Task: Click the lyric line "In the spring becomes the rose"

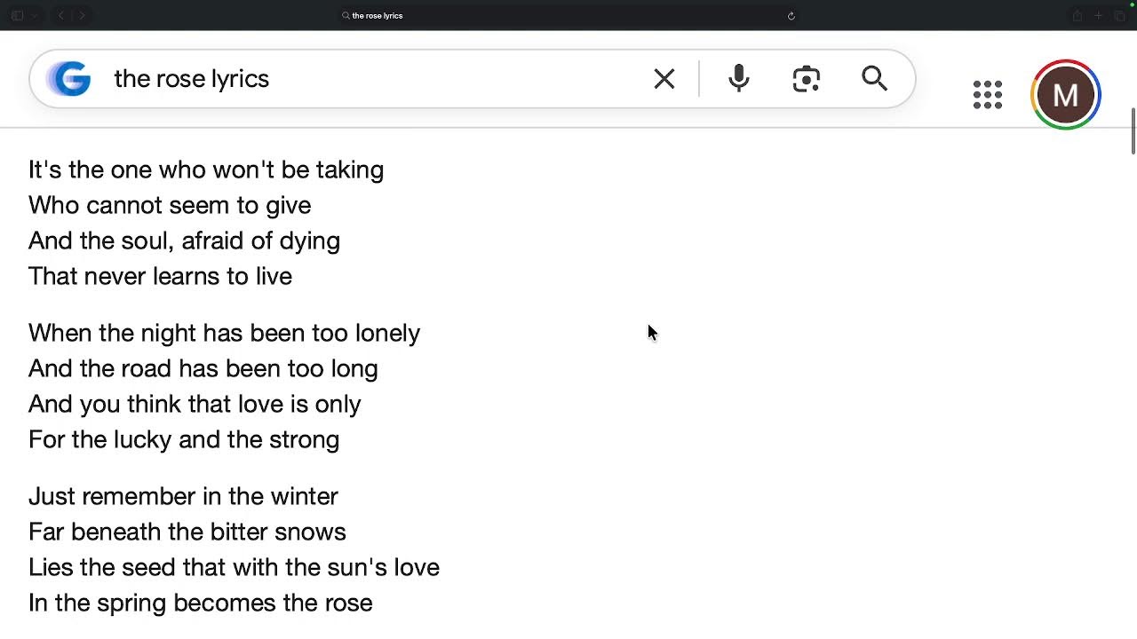Action: click(x=201, y=603)
